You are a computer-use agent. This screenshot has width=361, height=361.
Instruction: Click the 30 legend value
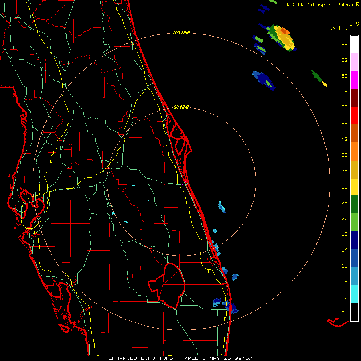(x=345, y=187)
